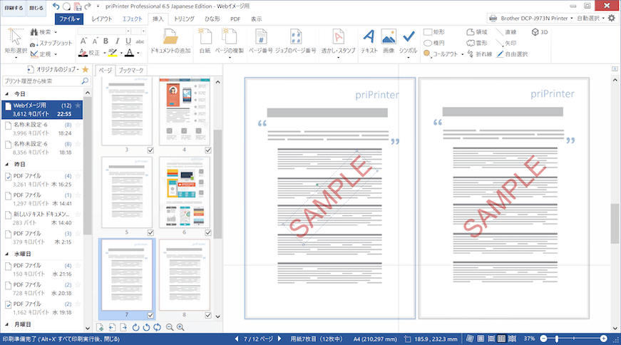Insert ページ番号 page number
The width and height of the screenshot is (621, 345).
coord(261,41)
